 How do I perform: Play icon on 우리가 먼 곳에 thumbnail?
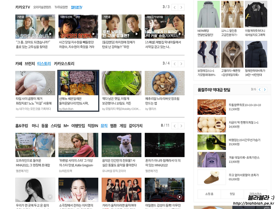point(50,197)
